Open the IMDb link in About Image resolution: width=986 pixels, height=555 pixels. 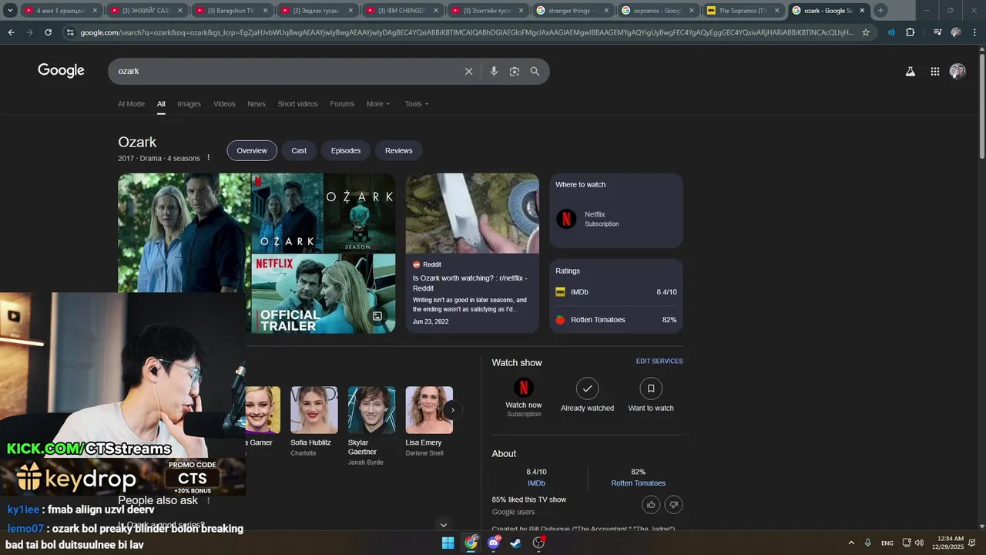coord(536,483)
